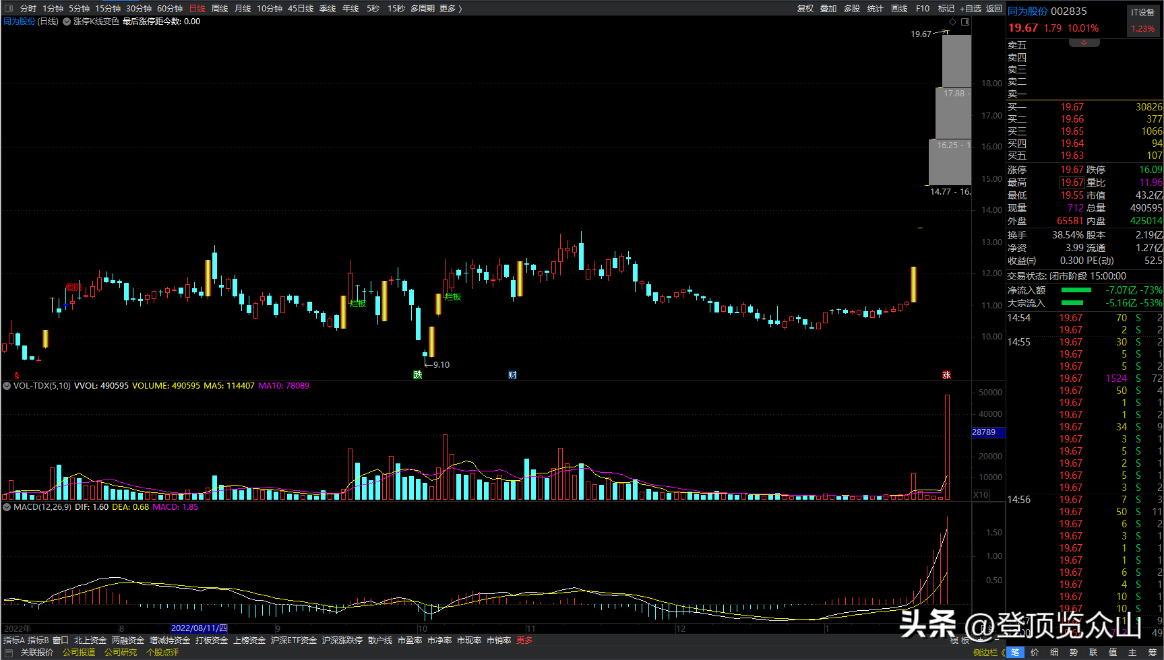1164x660 pixels.
Task: Select 两融资金 indicator
Action: 128,640
